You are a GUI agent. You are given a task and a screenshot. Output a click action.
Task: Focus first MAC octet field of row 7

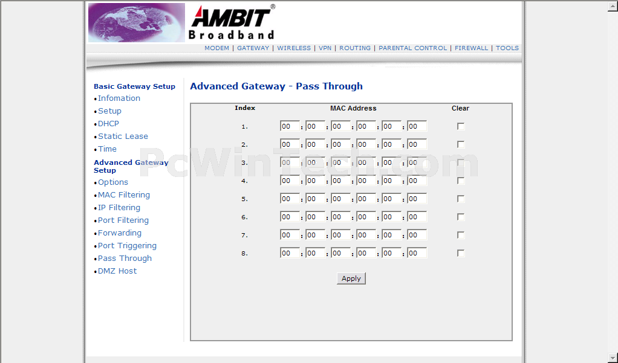coord(290,235)
